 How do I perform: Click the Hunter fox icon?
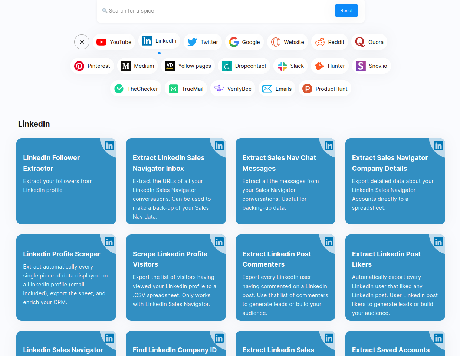319,66
